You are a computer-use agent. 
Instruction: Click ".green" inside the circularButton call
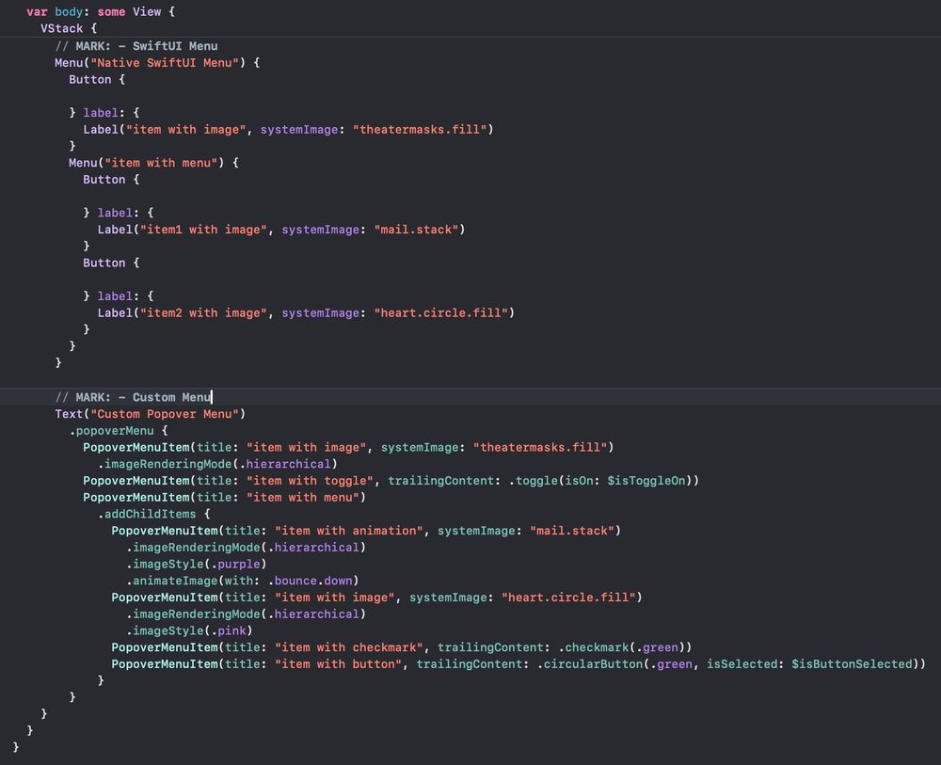pos(671,665)
